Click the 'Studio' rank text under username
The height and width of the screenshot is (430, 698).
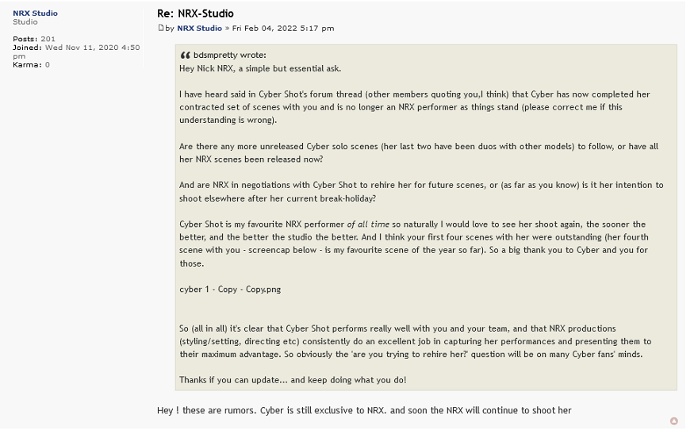25,22
